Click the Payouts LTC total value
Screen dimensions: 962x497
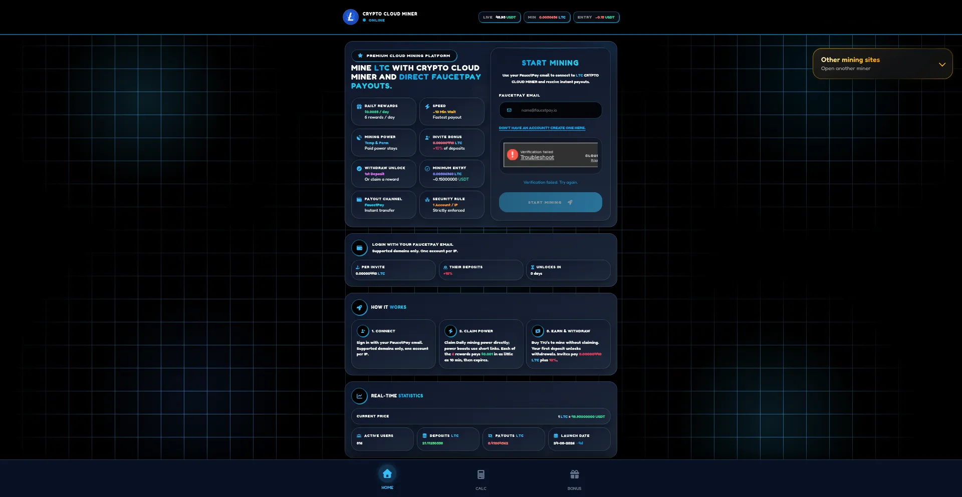(x=498, y=443)
